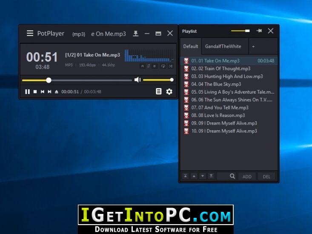Image resolution: width=312 pixels, height=234 pixels.
Task: Click the 193.4kbps bitrate info
Action: click(87, 65)
